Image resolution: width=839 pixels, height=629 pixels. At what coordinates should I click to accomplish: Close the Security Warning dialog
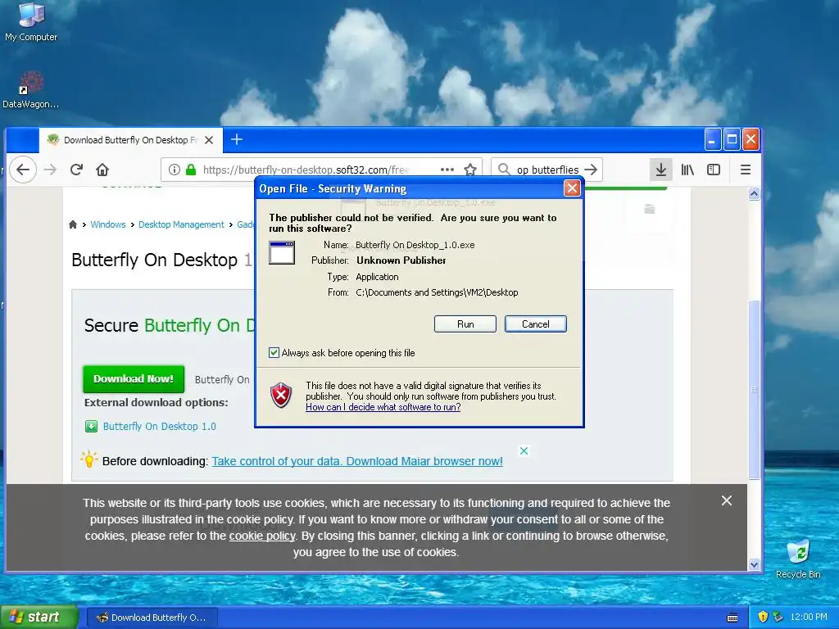[x=572, y=188]
